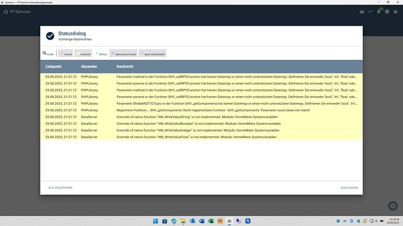The image size is (403, 226).
Task: Click the active Symcon taskbar icon
Action: (230, 221)
